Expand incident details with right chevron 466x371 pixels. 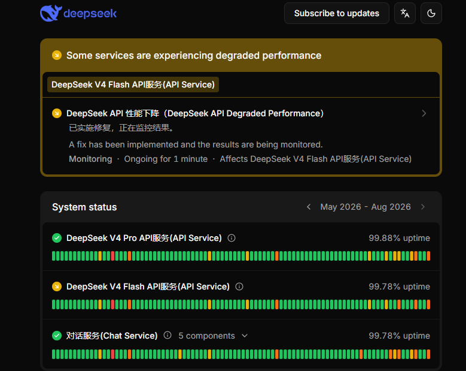coord(424,113)
